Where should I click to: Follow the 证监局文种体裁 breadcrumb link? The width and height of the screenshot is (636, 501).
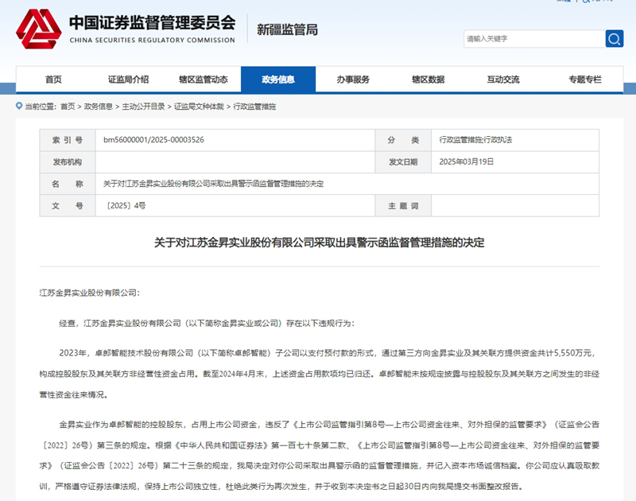[x=199, y=106]
